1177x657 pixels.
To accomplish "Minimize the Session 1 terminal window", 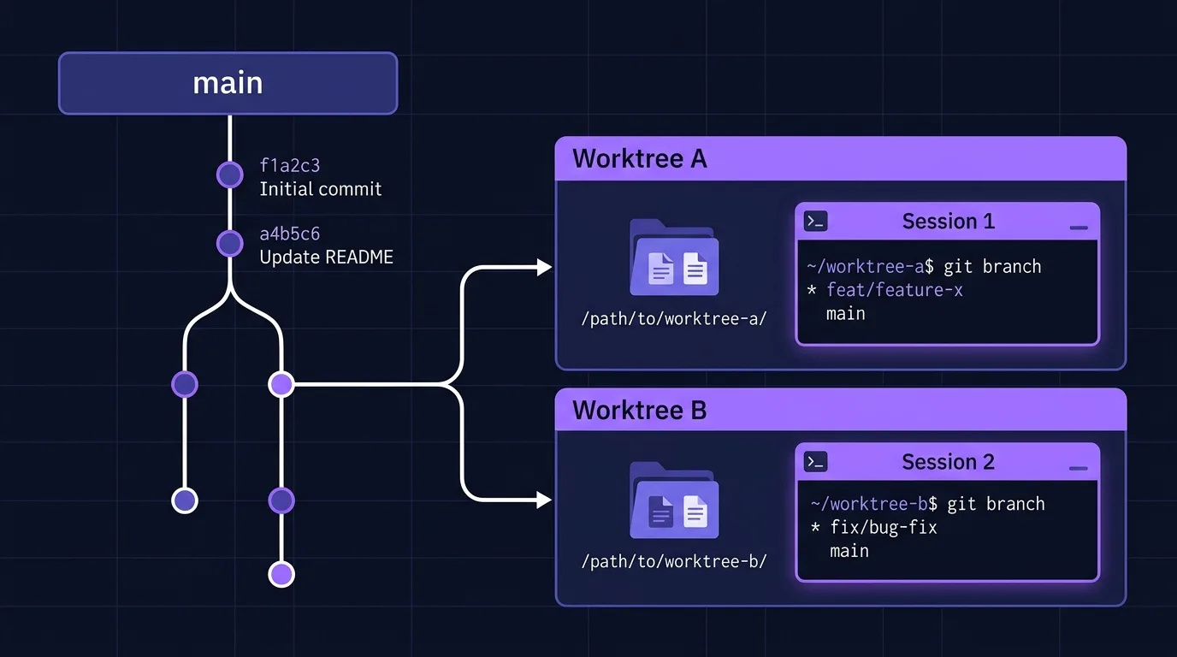I will coord(1079,228).
